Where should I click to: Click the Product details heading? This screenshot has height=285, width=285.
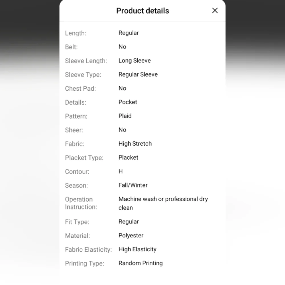(142, 11)
